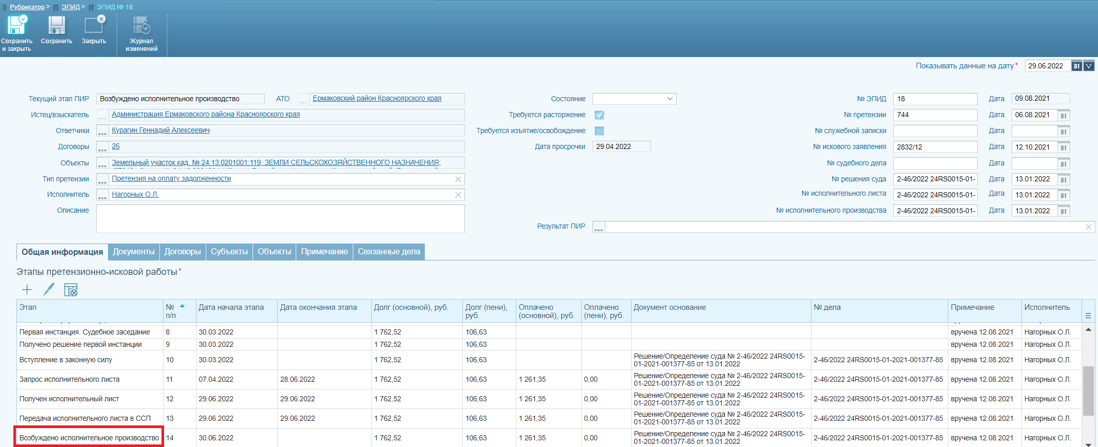Click the Дата просрочки field

point(621,147)
